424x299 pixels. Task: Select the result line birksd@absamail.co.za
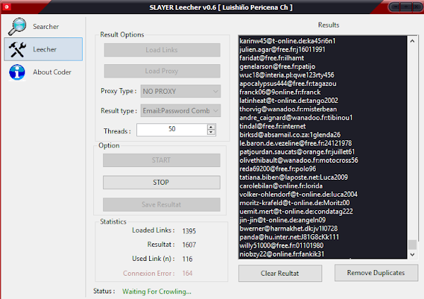click(x=290, y=135)
